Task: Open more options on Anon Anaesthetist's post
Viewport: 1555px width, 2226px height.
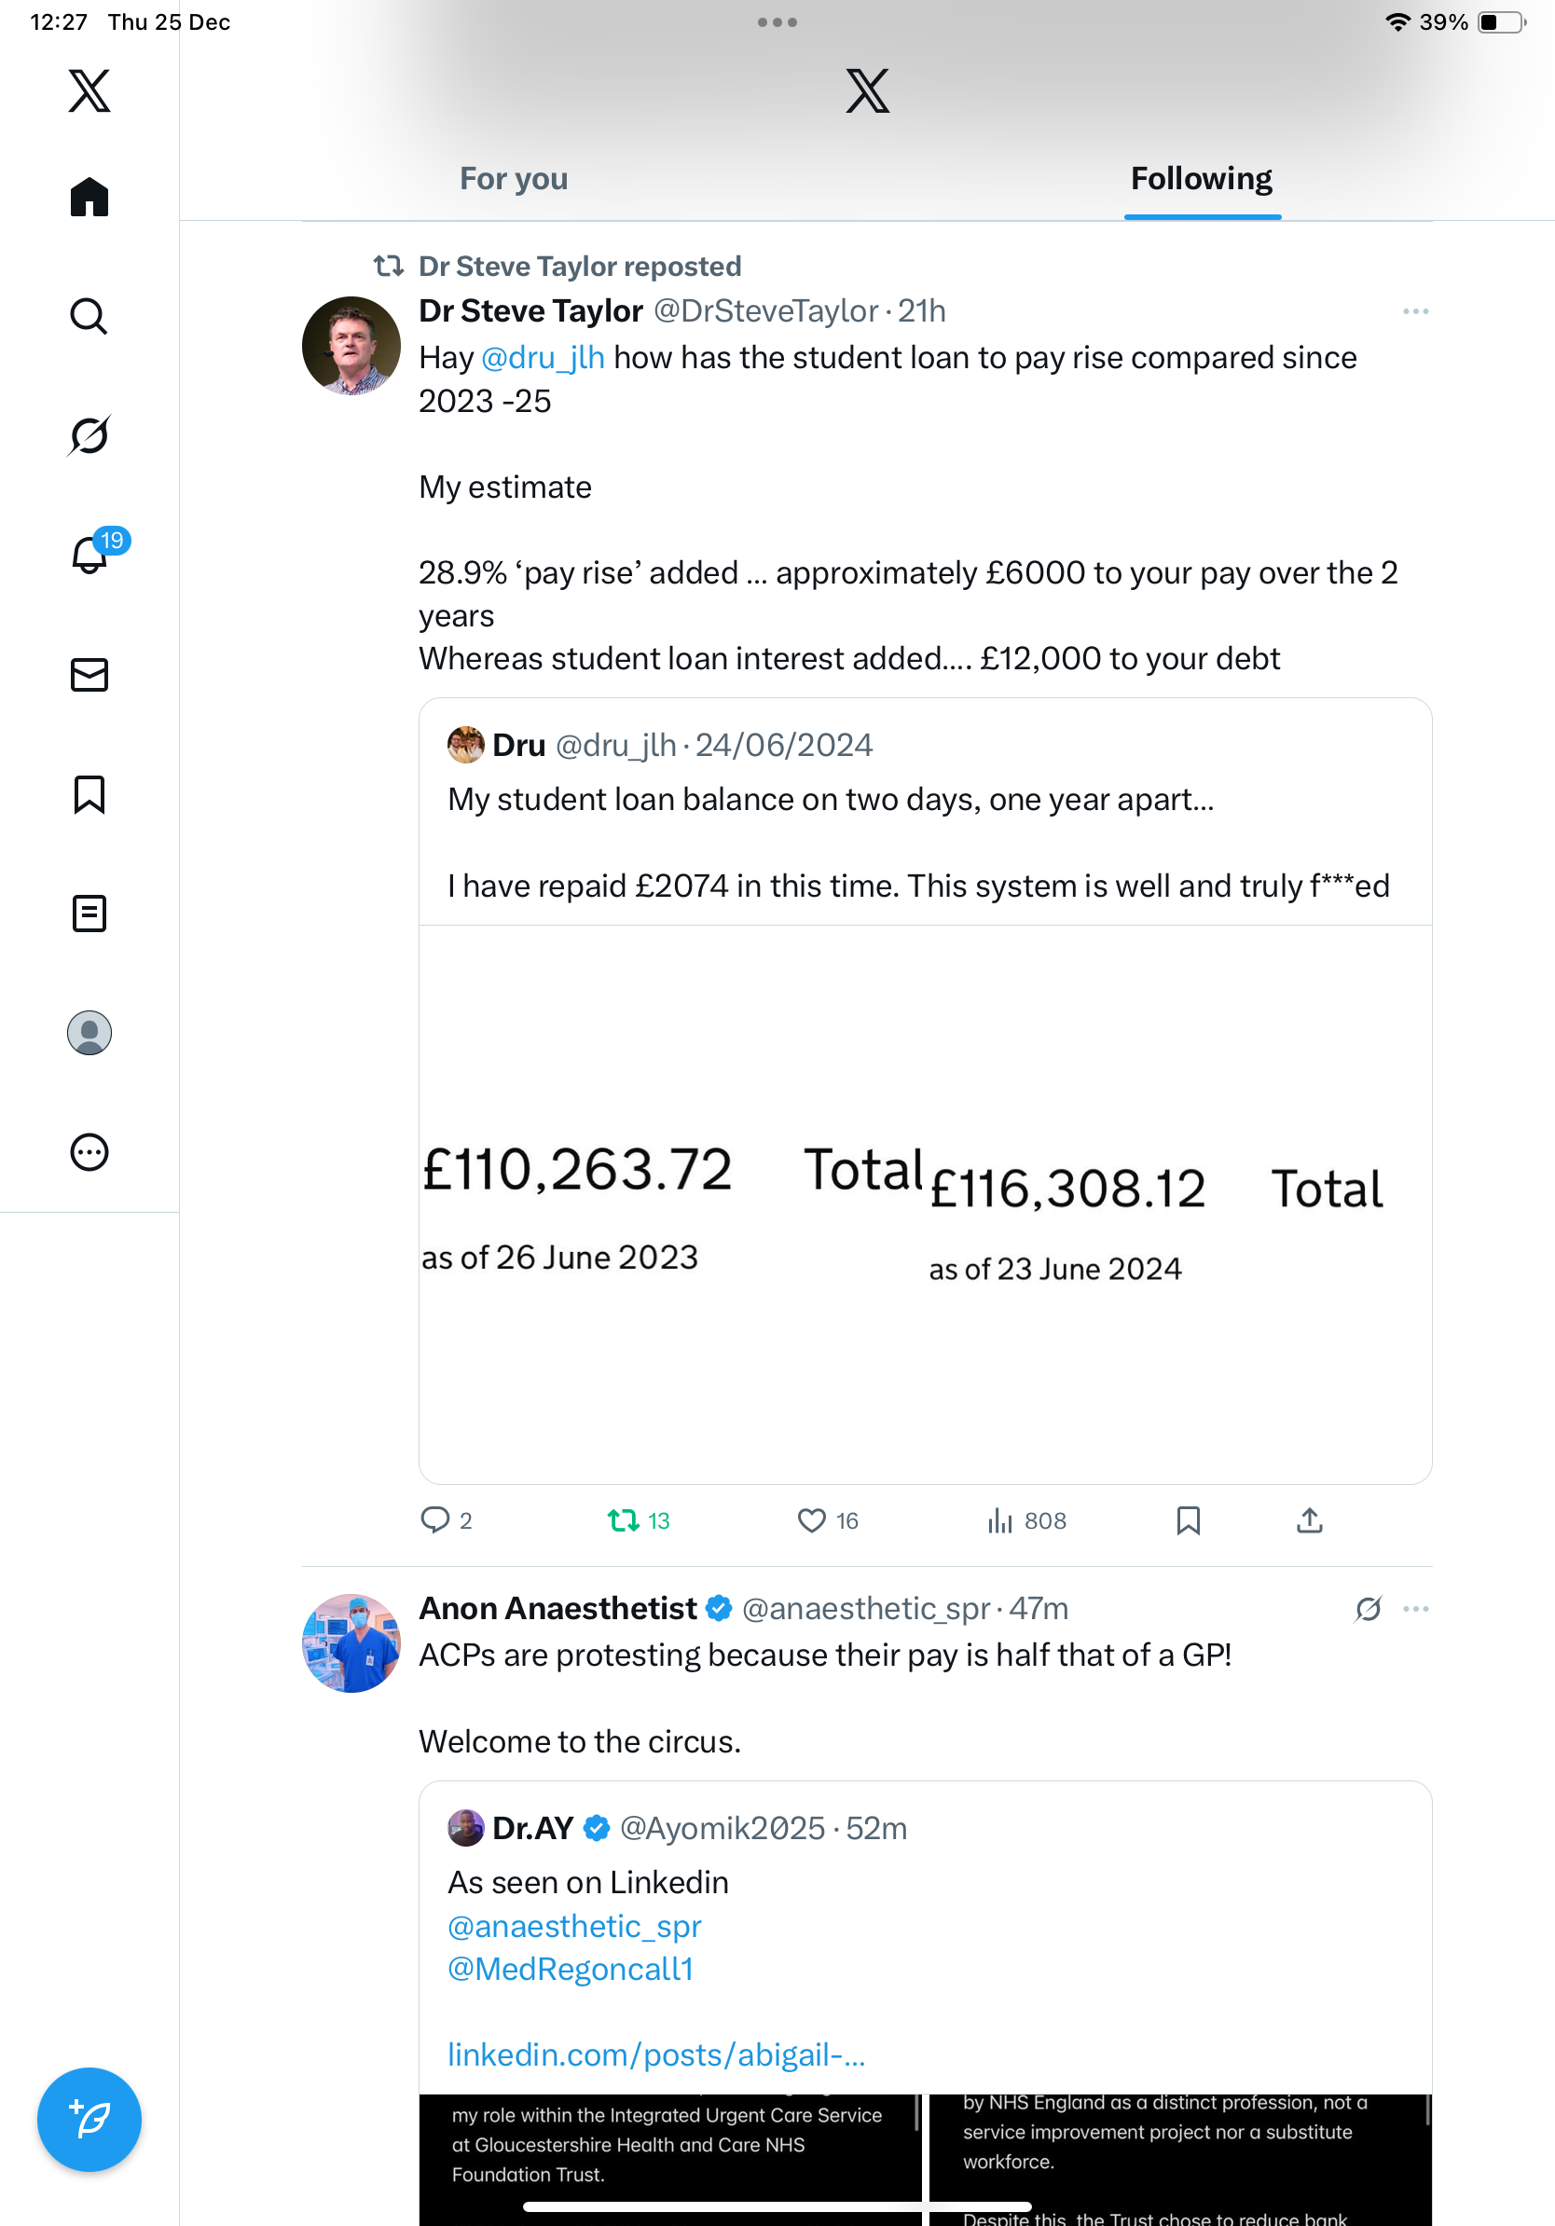Action: [x=1415, y=1608]
